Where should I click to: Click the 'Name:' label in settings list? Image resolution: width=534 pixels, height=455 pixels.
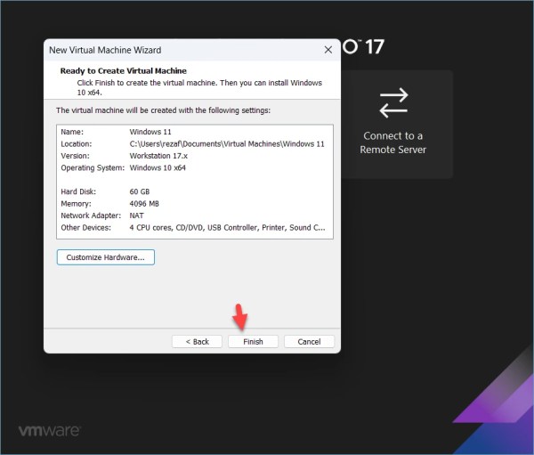pyautogui.click(x=72, y=132)
